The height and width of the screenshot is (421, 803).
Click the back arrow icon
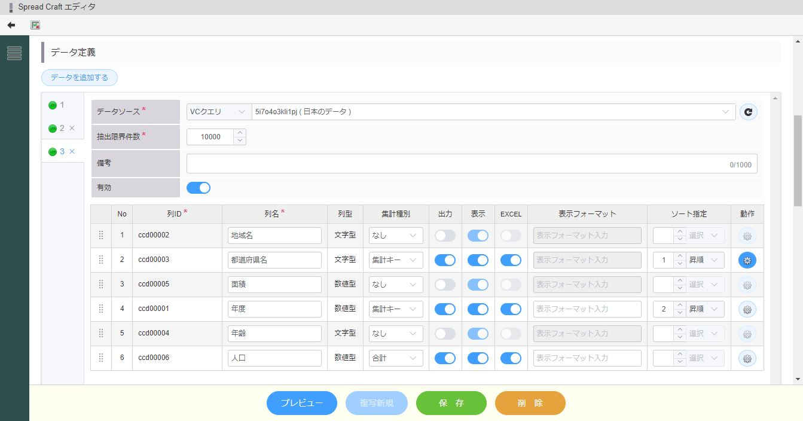(x=11, y=25)
